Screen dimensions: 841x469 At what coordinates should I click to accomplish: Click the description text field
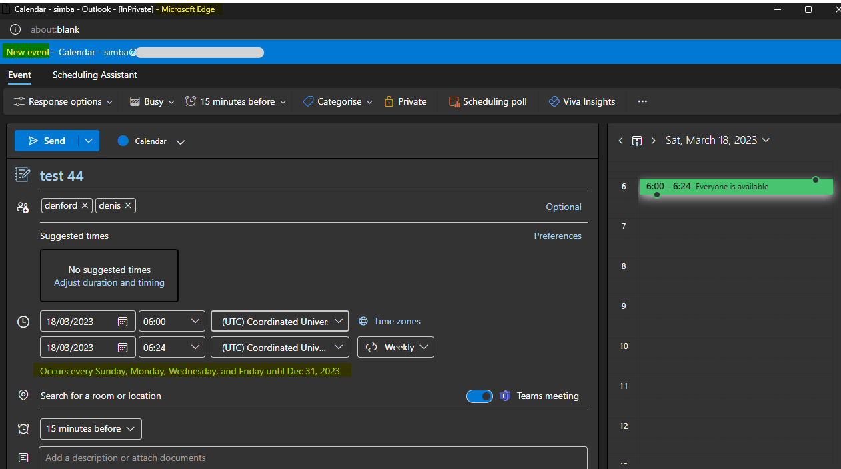pyautogui.click(x=313, y=458)
